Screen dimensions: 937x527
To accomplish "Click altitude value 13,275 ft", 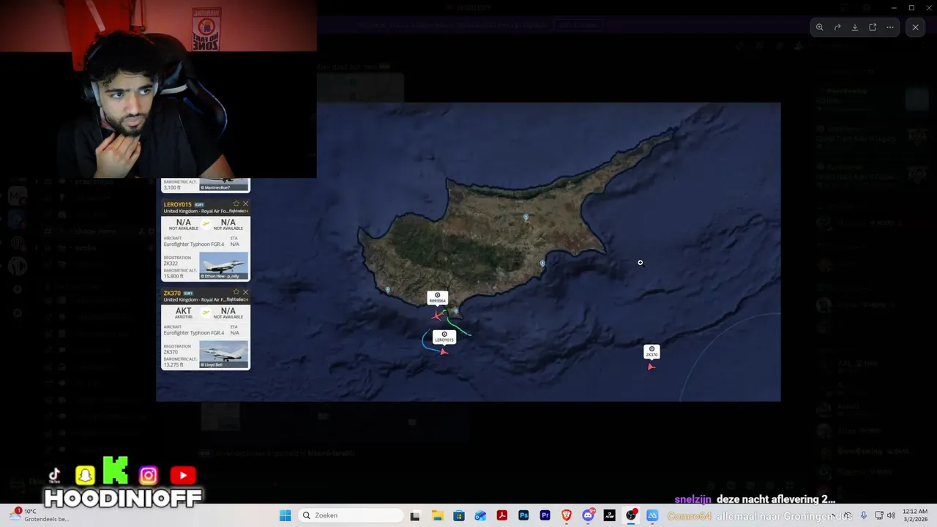I will tap(173, 365).
